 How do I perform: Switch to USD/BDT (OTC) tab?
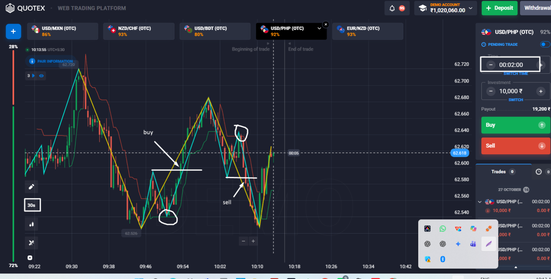click(215, 31)
